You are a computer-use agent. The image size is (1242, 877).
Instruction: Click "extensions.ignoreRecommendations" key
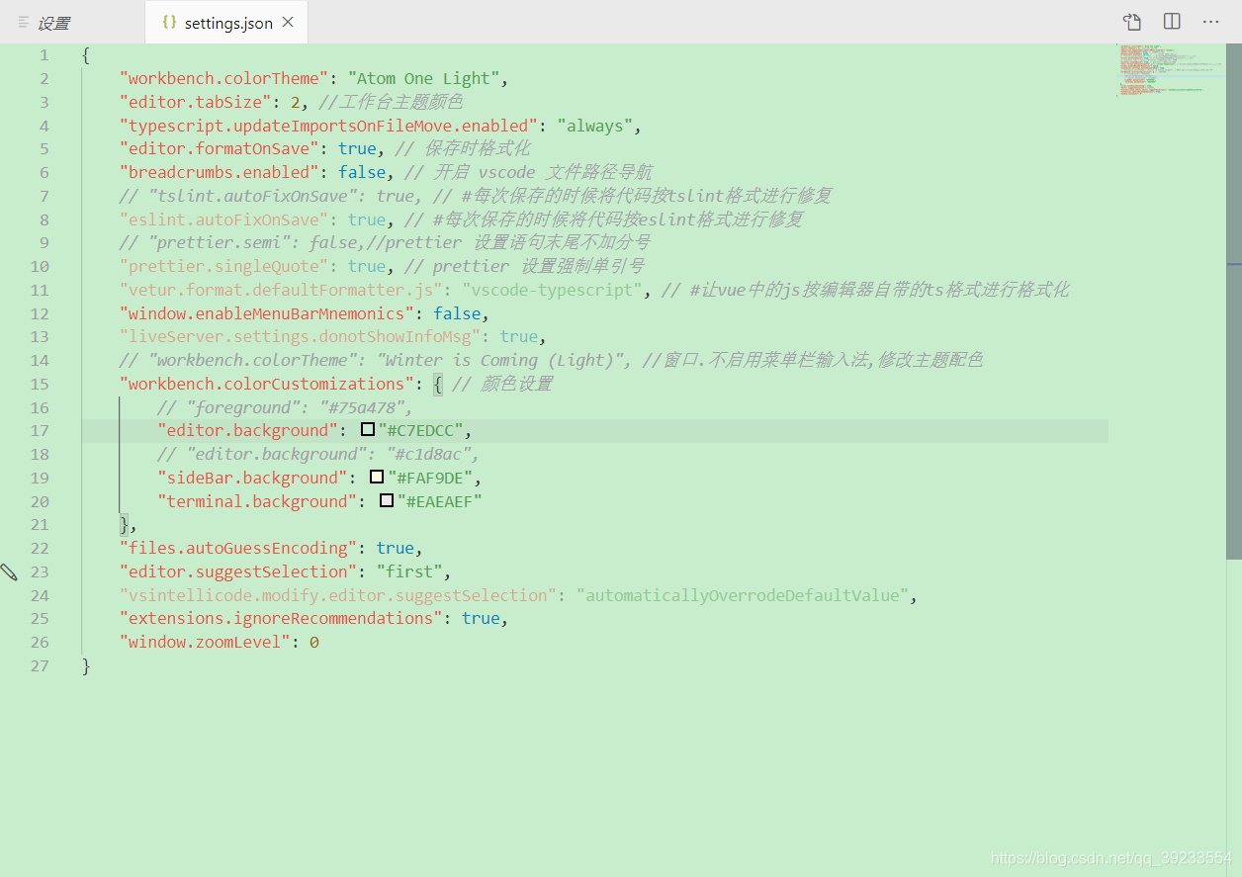point(282,618)
